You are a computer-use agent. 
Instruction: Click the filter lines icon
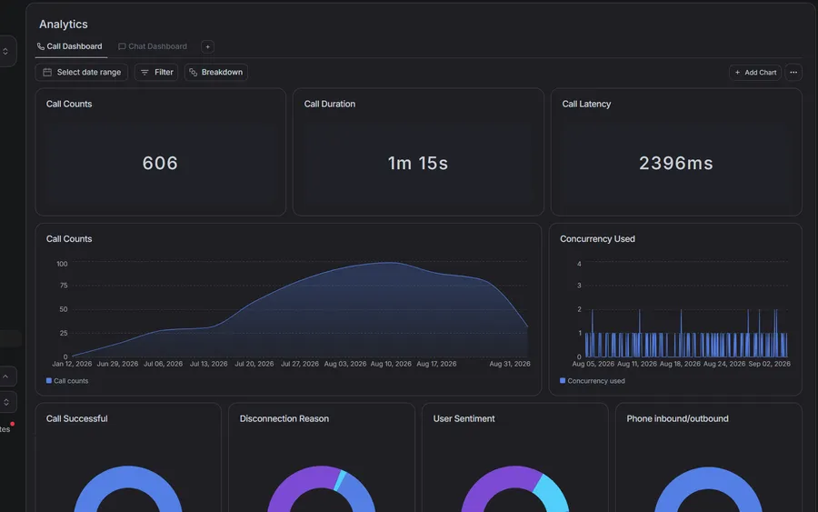point(145,73)
